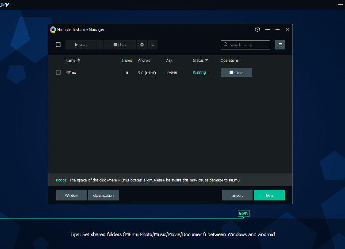Click the MEmu Play logo at top-left
Viewport: 345px width, 249px height.
(4, 4)
